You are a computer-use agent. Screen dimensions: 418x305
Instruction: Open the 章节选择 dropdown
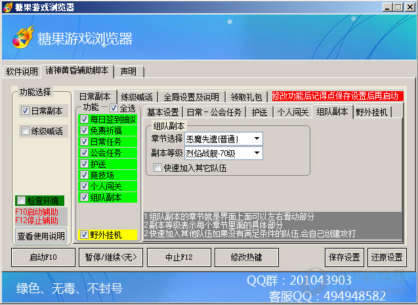tap(224, 139)
